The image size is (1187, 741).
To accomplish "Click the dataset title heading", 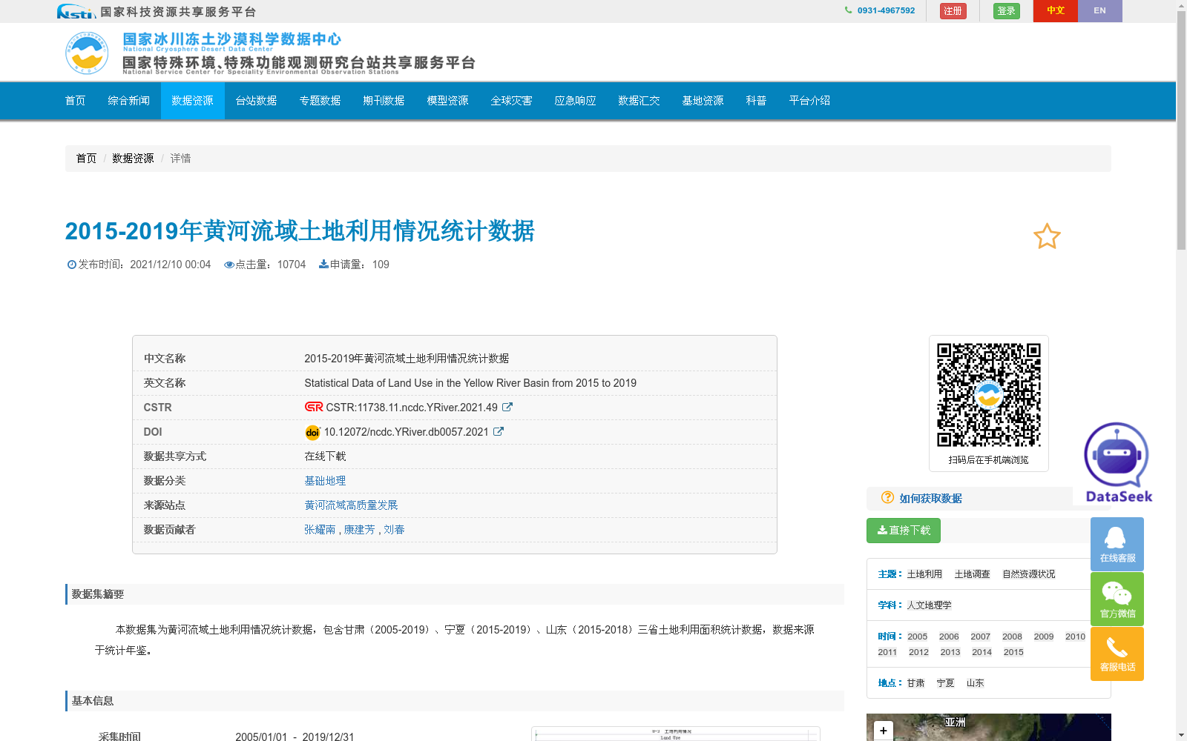I will click(x=300, y=231).
